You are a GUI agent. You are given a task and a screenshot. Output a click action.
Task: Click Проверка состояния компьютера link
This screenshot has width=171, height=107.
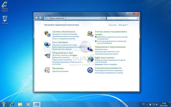[65, 34]
